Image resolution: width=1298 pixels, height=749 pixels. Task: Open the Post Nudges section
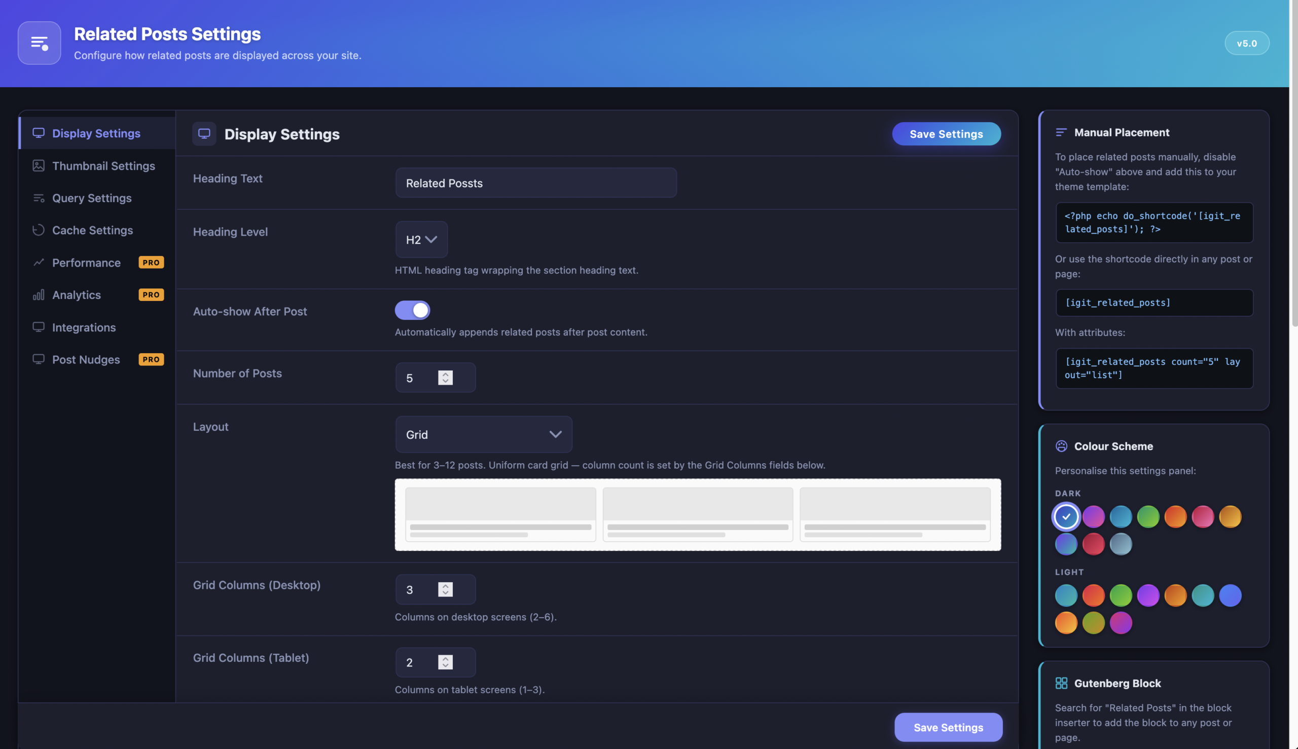[x=86, y=359]
